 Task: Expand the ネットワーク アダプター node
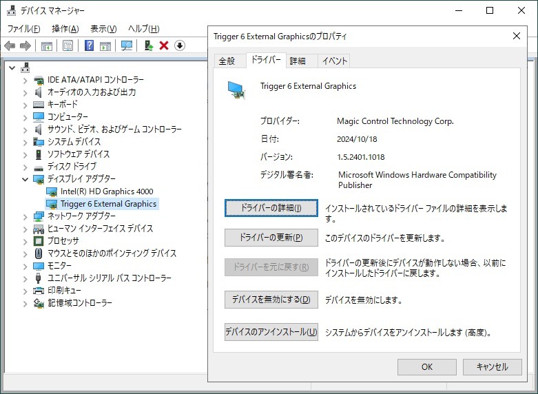pyautogui.click(x=25, y=216)
